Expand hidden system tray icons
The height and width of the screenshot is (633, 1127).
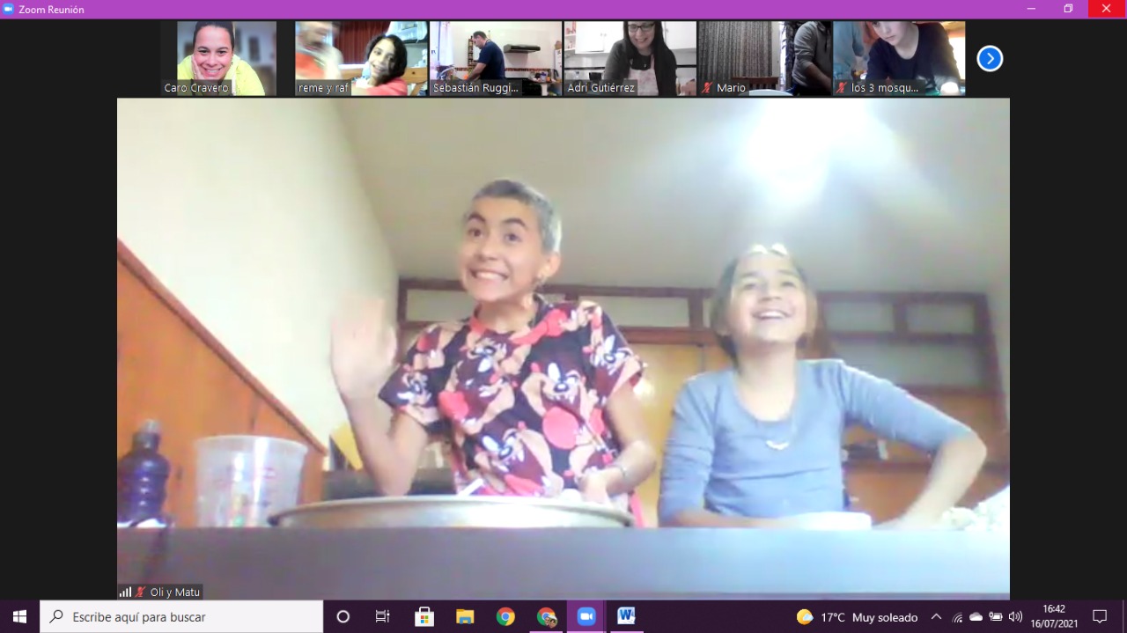[x=936, y=617]
